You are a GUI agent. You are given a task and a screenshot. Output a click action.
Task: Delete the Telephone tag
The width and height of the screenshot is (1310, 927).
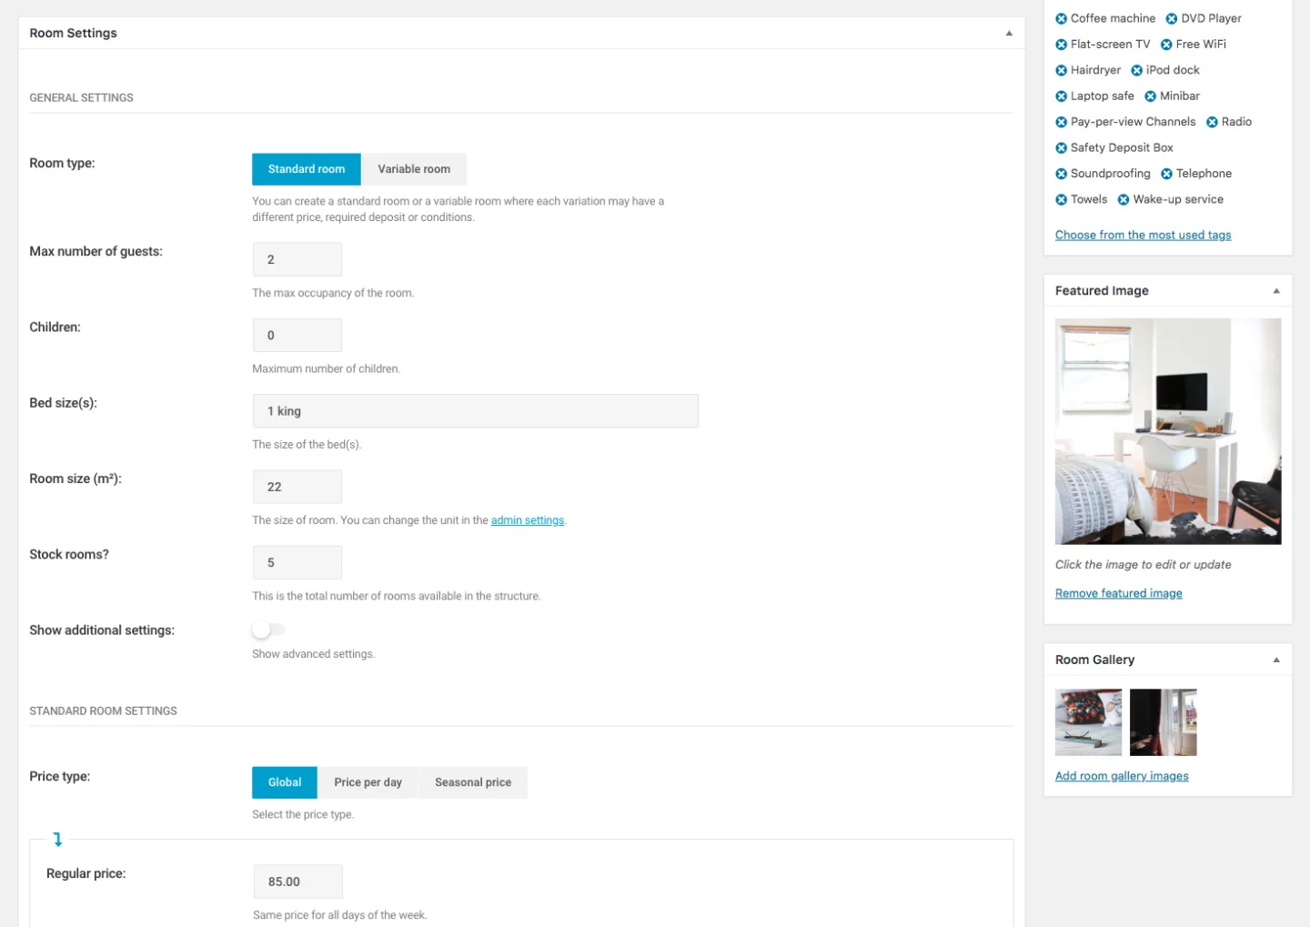coord(1166,174)
